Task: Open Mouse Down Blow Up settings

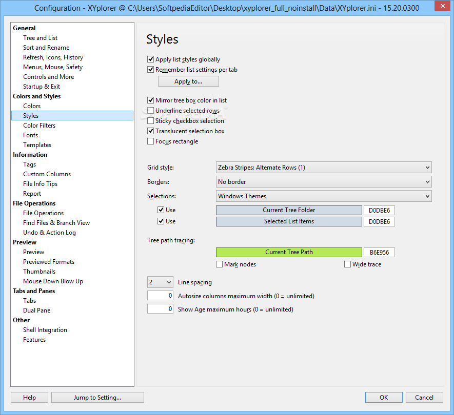Action: pyautogui.click(x=53, y=281)
